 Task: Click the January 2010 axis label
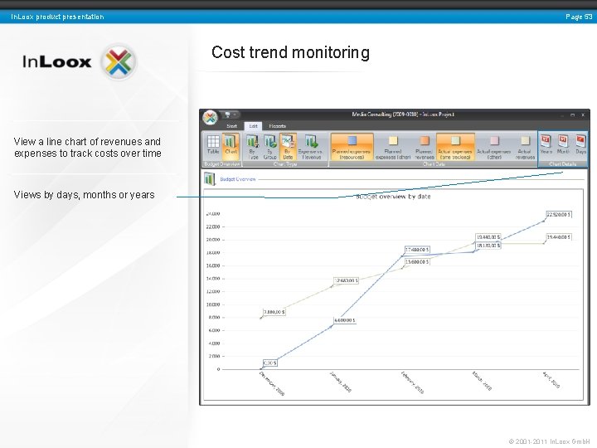tap(341, 382)
